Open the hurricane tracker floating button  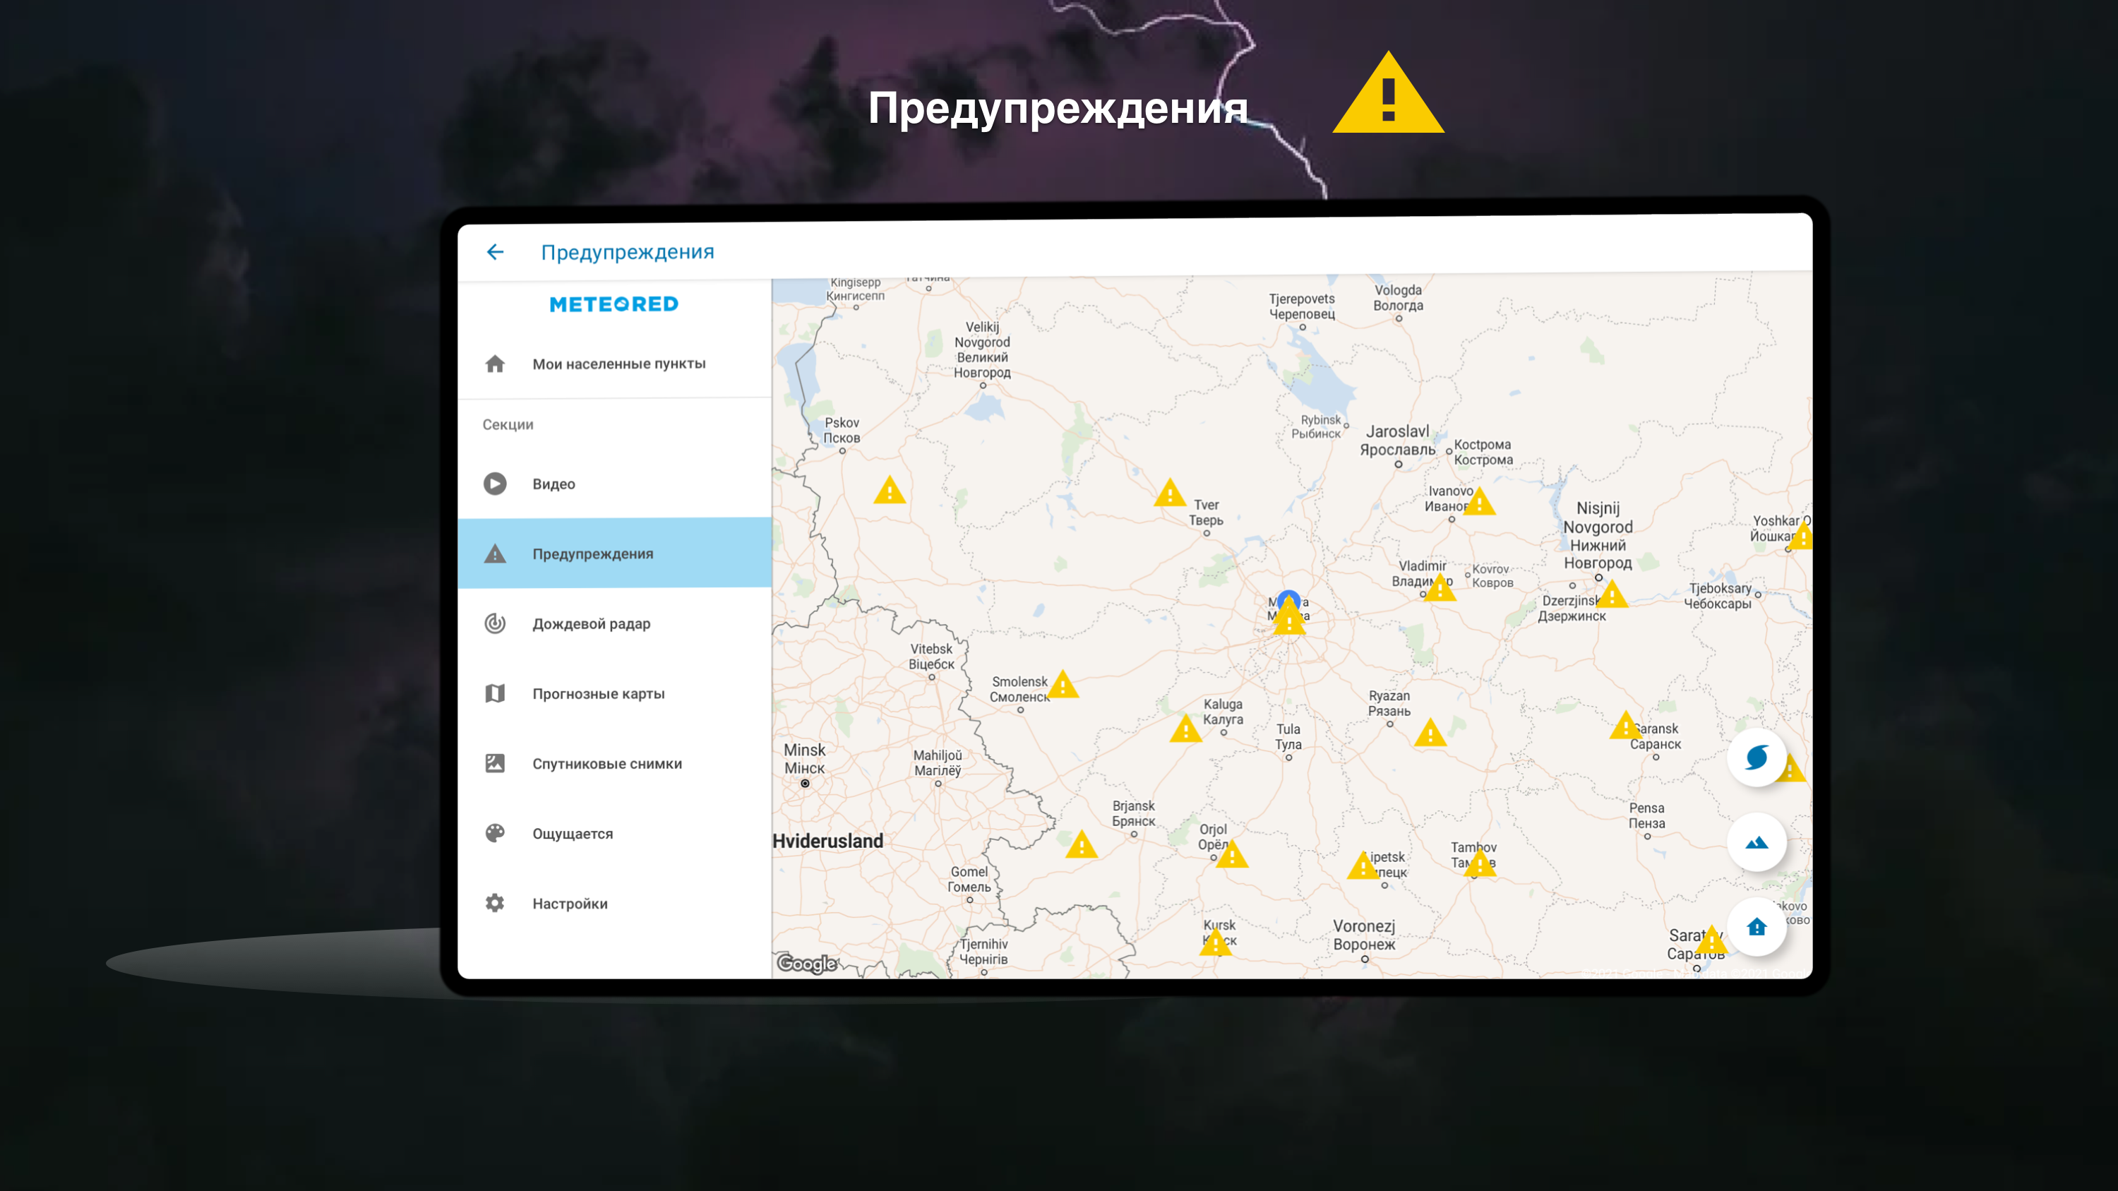point(1757,758)
